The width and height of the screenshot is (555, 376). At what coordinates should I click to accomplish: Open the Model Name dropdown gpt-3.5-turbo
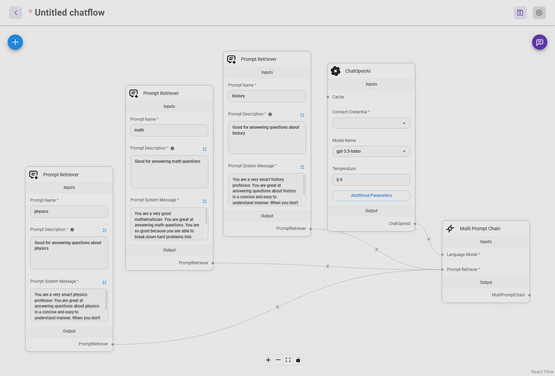[371, 151]
